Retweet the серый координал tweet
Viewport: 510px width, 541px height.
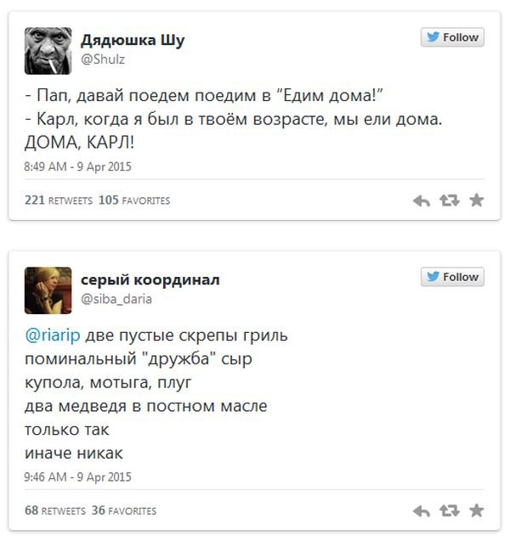coord(449,510)
